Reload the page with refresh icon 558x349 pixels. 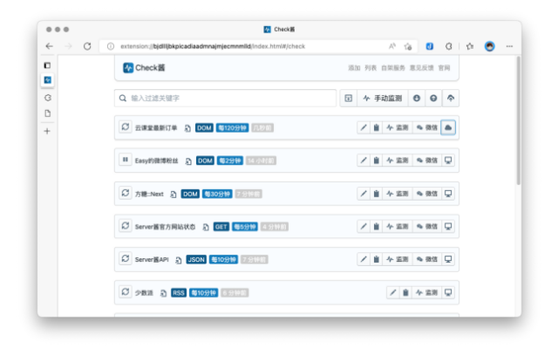click(87, 46)
